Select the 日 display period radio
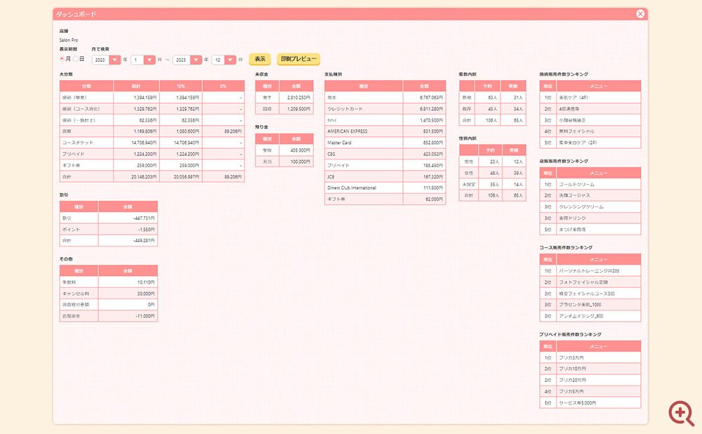The height and width of the screenshot is (434, 702). tap(75, 59)
